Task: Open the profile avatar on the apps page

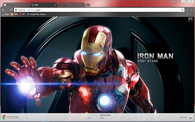Action: click(190, 20)
